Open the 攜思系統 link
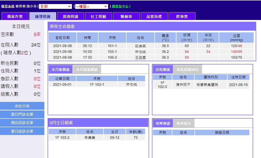Viewport: 261px width, 158px height. pos(8,6)
